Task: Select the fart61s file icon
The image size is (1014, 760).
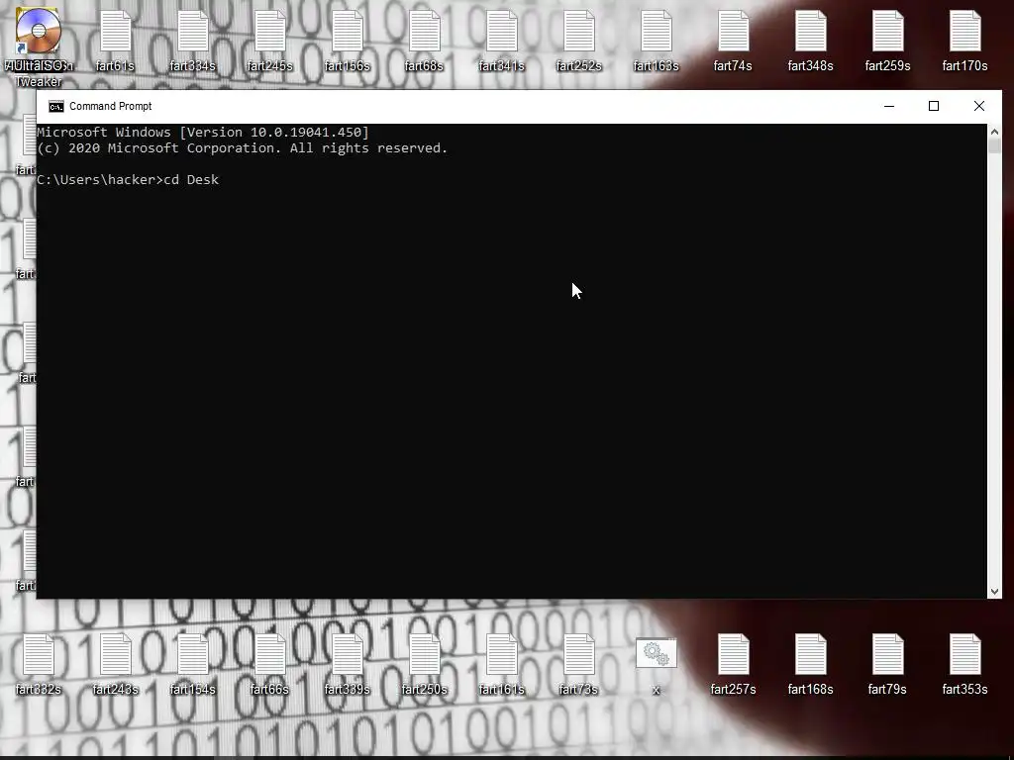Action: coord(116,31)
